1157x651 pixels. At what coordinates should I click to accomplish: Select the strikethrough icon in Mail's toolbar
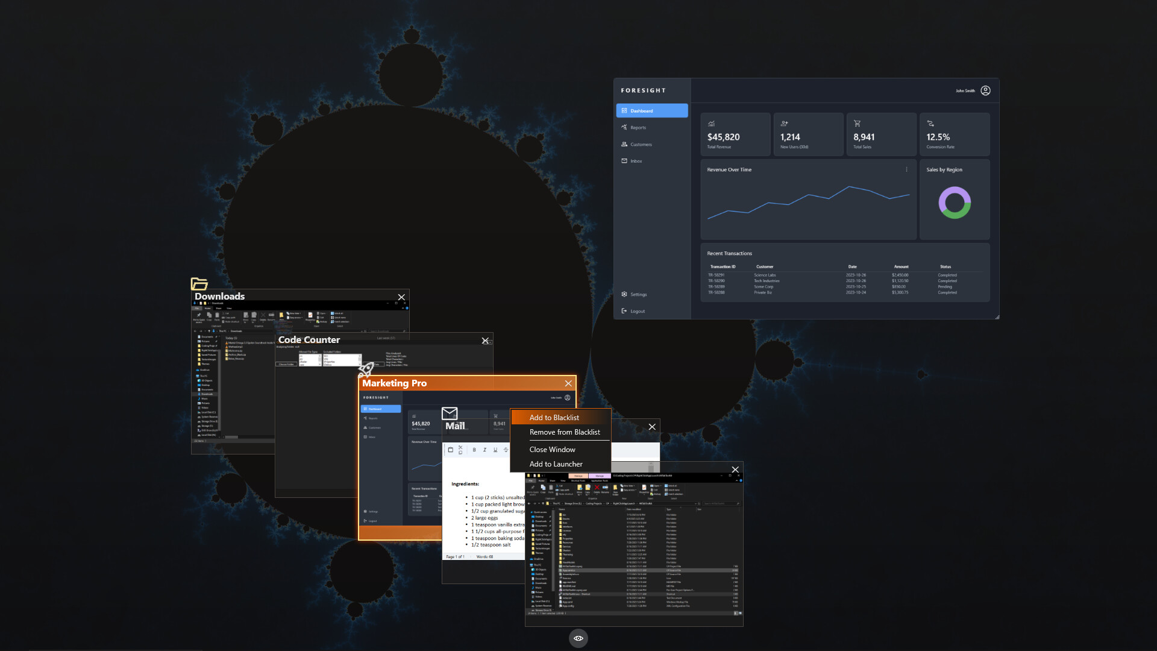click(506, 450)
